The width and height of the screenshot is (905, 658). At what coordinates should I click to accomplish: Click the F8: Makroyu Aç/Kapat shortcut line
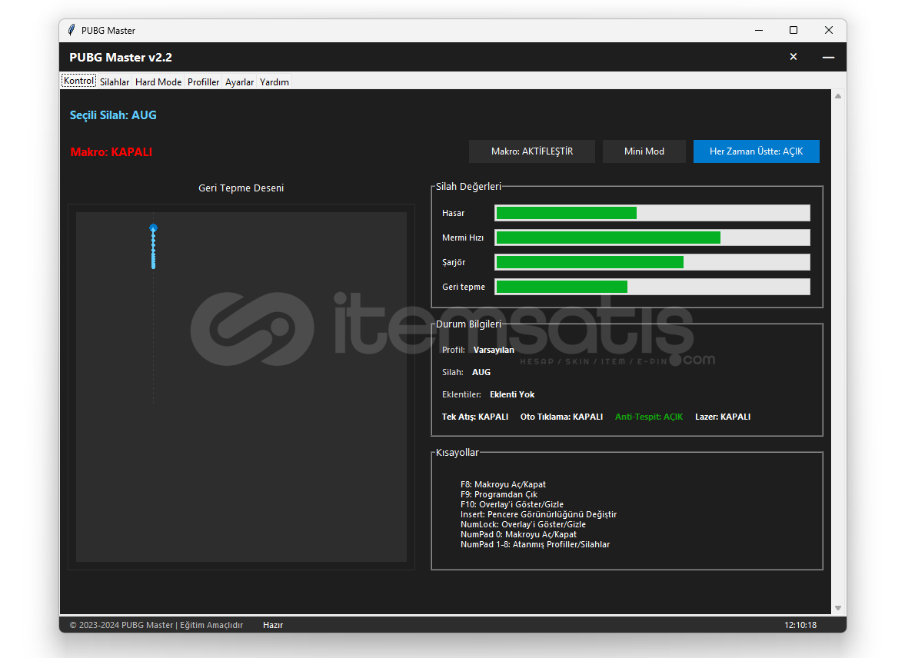tap(503, 484)
